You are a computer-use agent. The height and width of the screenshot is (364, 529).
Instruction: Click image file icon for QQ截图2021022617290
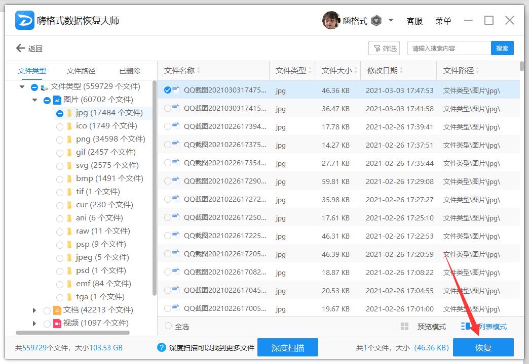tap(176, 180)
